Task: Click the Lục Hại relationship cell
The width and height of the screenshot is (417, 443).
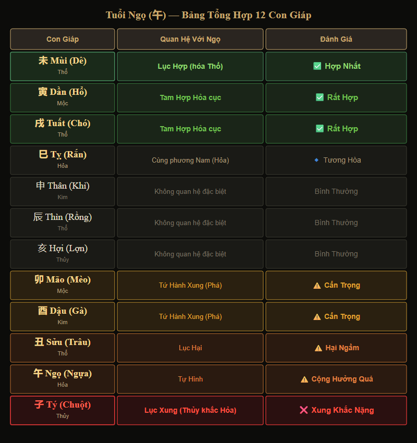Action: tap(190, 348)
